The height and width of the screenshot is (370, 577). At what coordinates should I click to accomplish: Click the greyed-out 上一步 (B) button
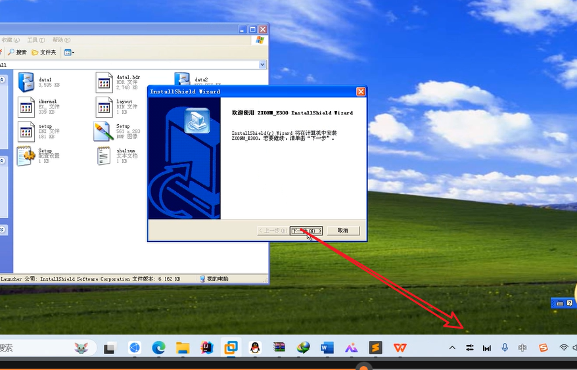(x=273, y=231)
